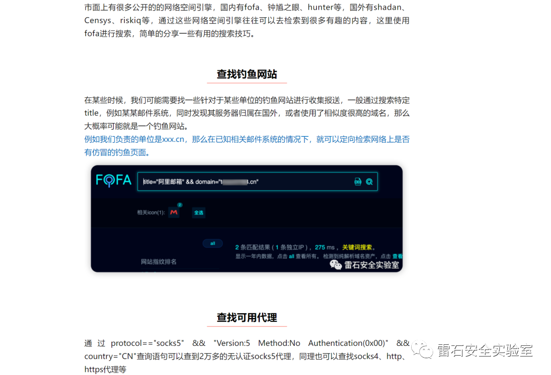551x375 pixels.
Task: Click the 全选 select-all button
Action: 198,213
